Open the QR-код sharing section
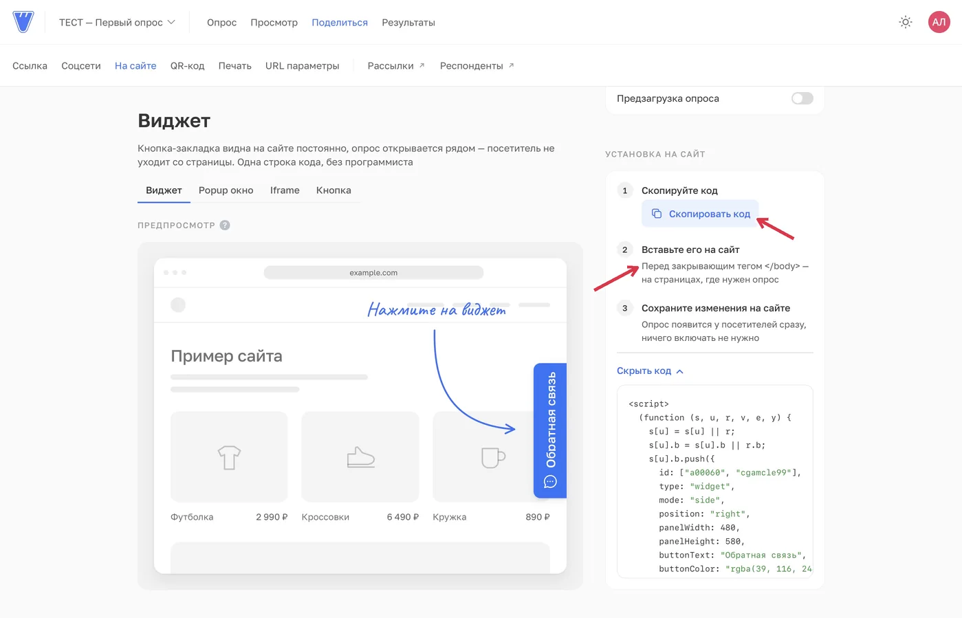This screenshot has height=618, width=962. pyautogui.click(x=187, y=66)
